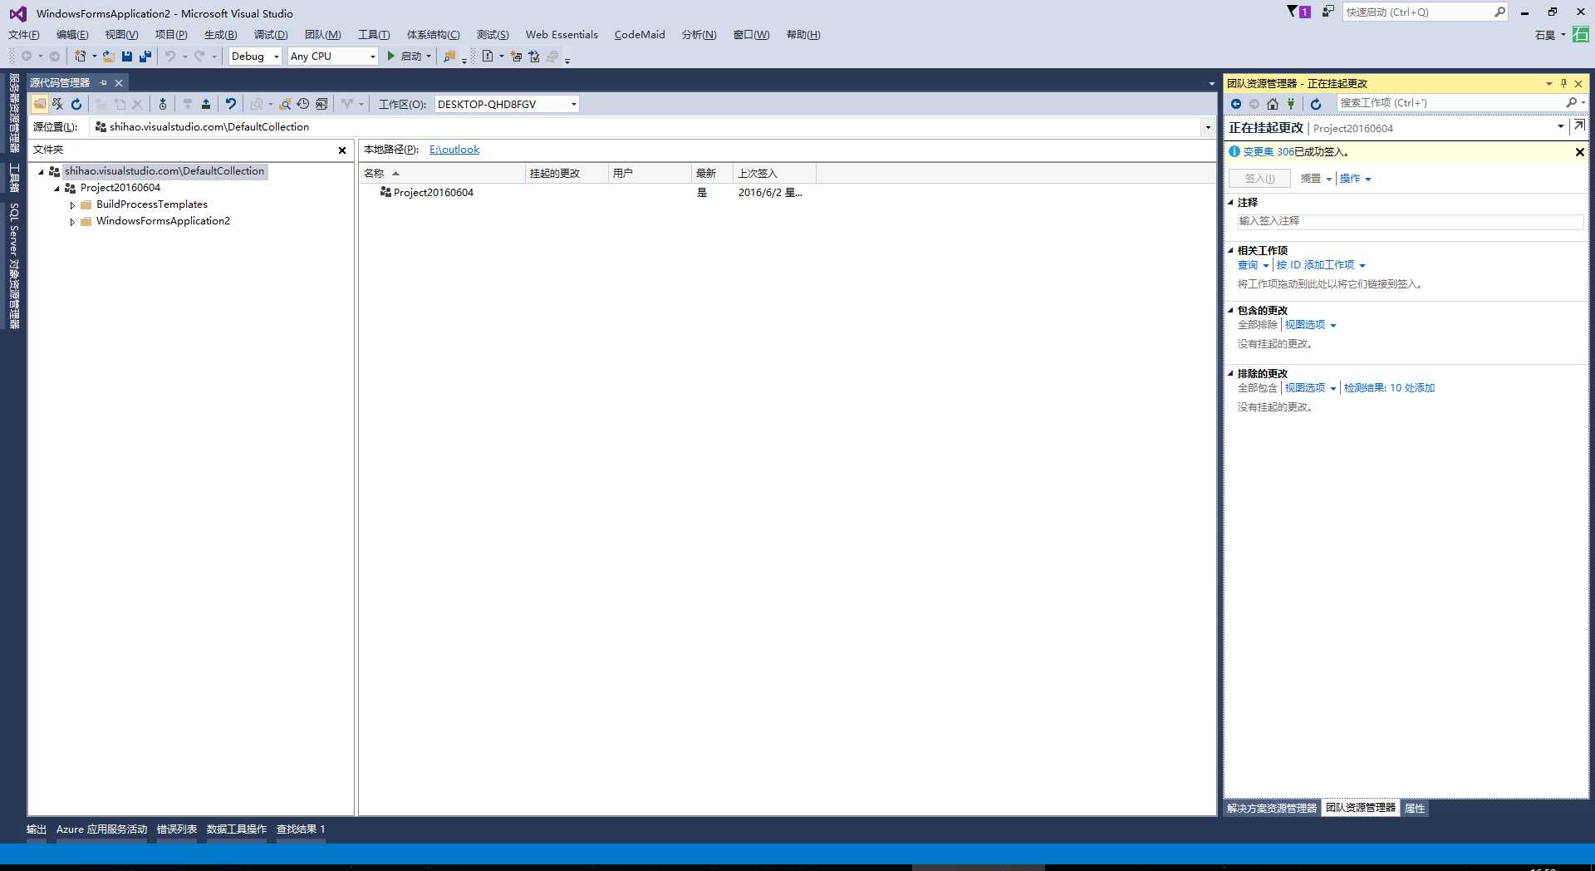Refresh Team Explorer with the circular arrow
The width and height of the screenshot is (1595, 871).
[x=1316, y=104]
